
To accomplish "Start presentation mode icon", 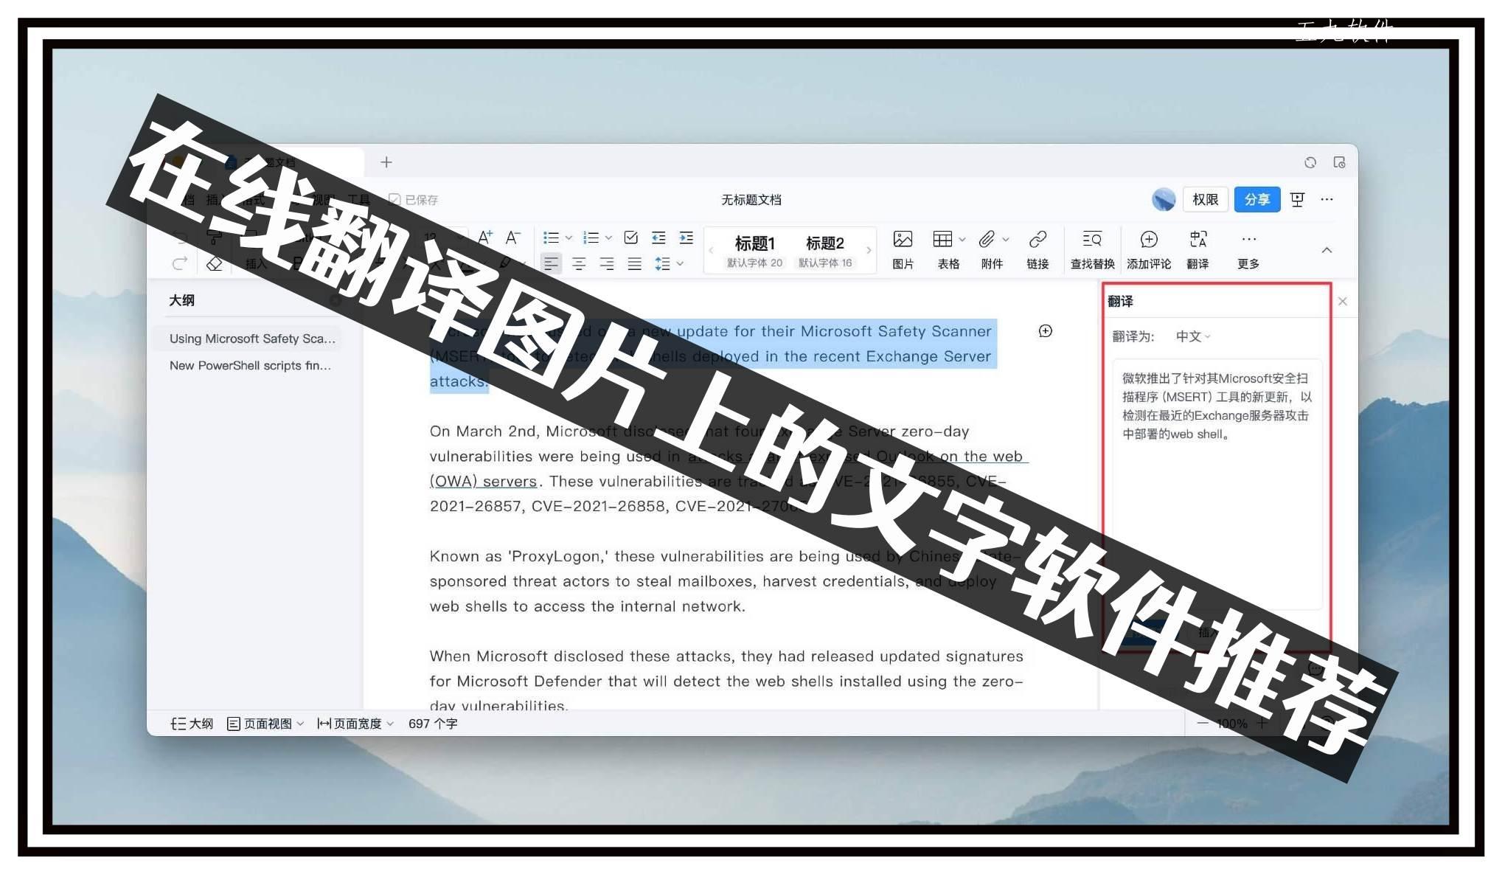I will click(1298, 199).
